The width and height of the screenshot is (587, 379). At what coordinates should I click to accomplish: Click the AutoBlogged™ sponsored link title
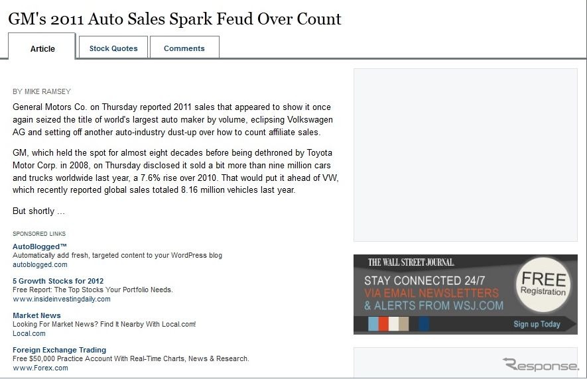point(40,246)
